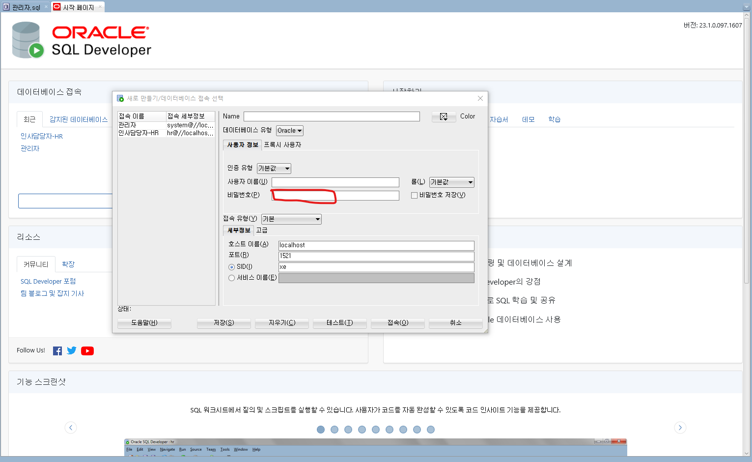The width and height of the screenshot is (752, 462).
Task: Click 접속 이름 column header
Action: coord(142,116)
